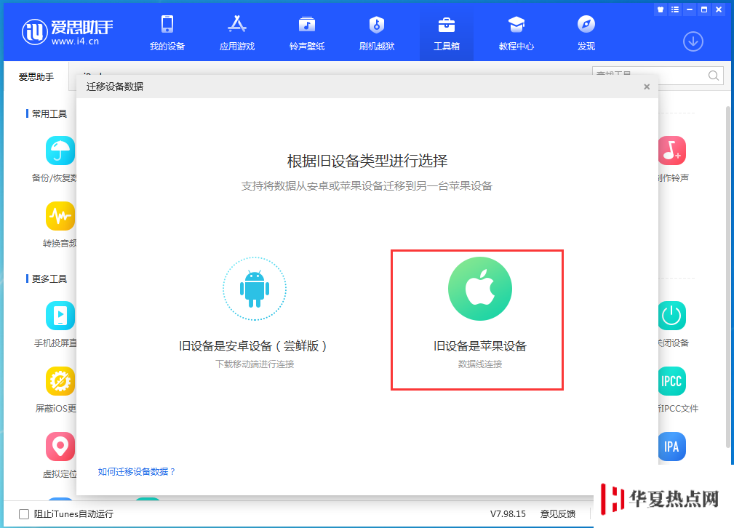Open the 如何迁移设备数据 help link
This screenshot has width=734, height=528.
tap(136, 471)
